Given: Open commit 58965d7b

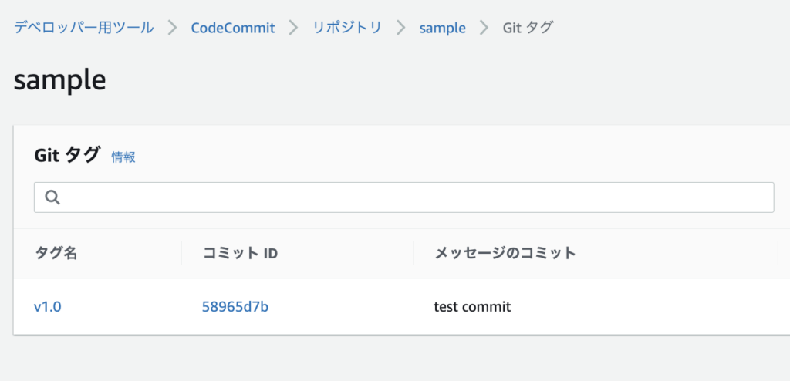Looking at the screenshot, I should pyautogui.click(x=235, y=307).
